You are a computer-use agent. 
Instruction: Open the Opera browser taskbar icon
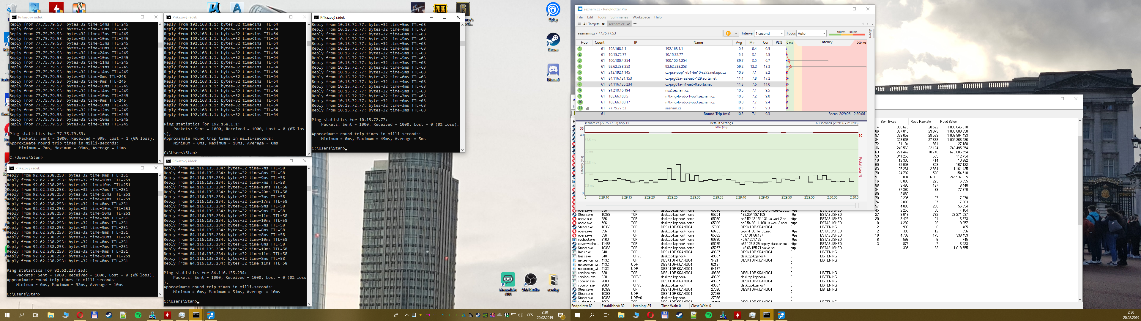(x=80, y=315)
